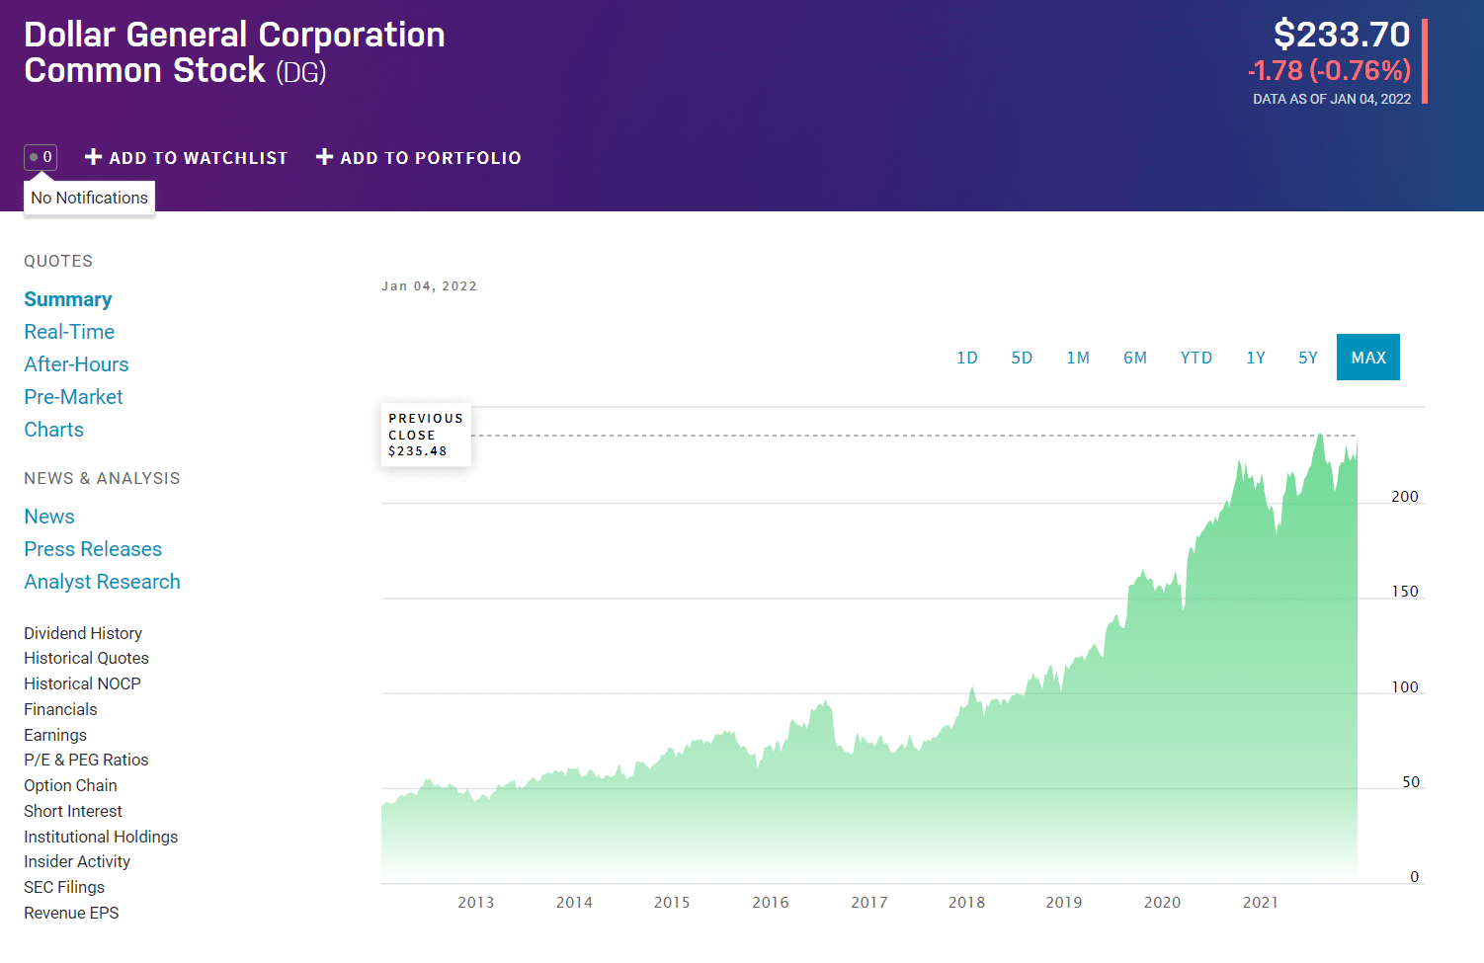Open Analyst Research
The image size is (1484, 963).
102,582
